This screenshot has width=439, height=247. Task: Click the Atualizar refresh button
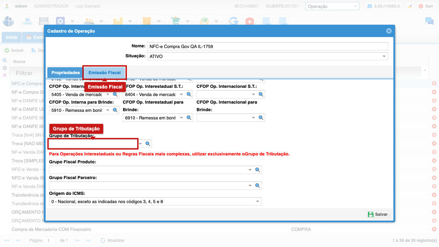coord(112,240)
